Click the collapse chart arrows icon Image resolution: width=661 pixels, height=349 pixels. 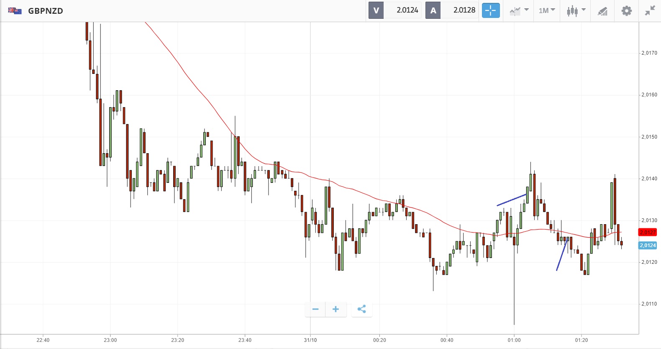click(x=650, y=10)
